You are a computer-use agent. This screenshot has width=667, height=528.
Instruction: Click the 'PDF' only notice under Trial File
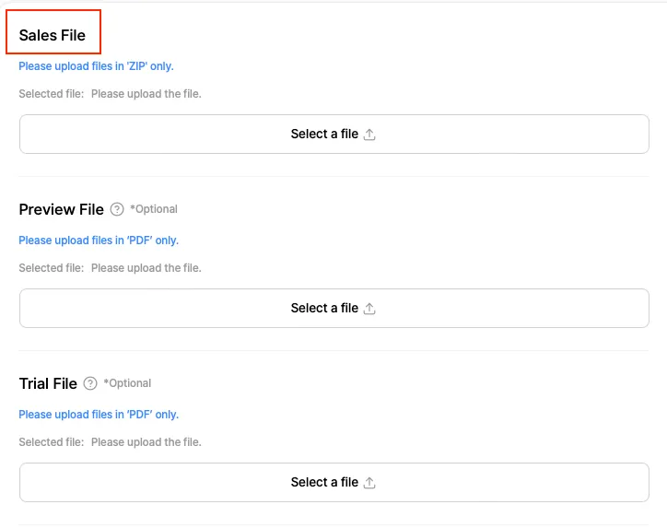[99, 415]
